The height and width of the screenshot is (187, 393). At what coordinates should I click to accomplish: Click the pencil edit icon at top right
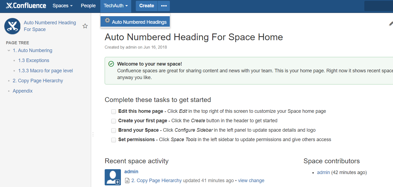click(391, 24)
